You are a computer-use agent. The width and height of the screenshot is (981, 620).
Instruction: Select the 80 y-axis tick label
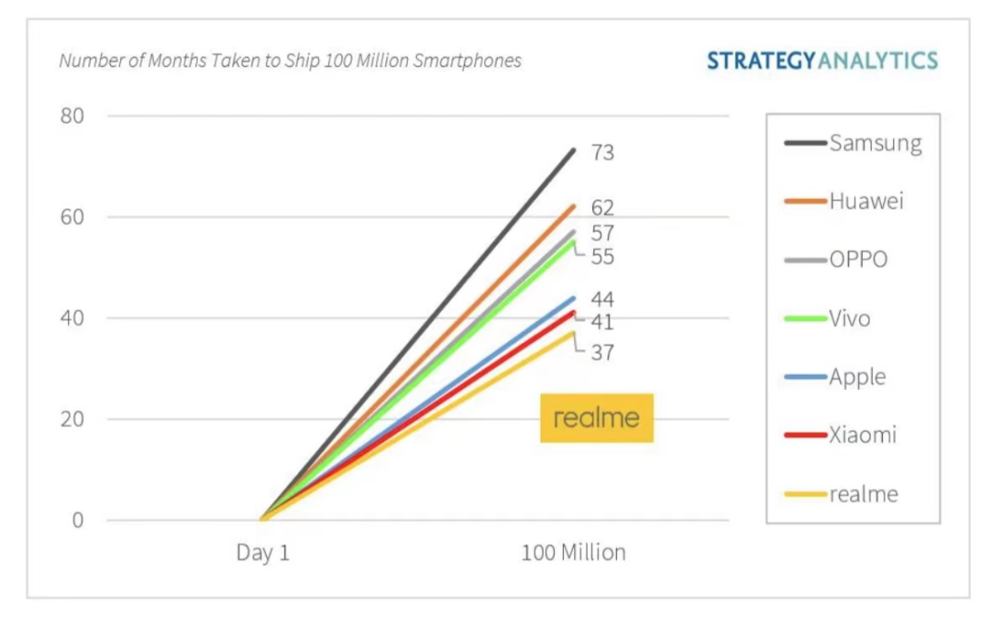pos(73,116)
